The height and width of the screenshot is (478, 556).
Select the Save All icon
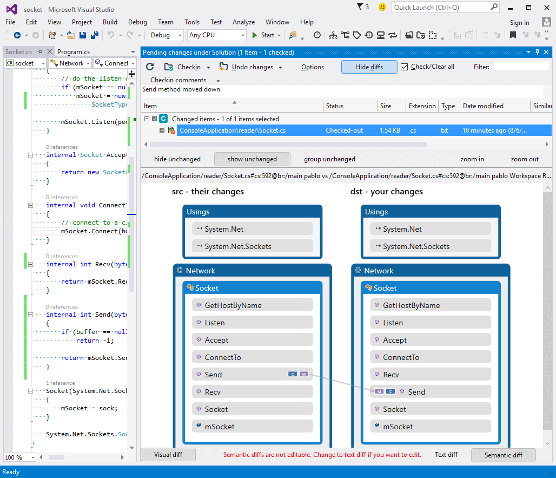pyautogui.click(x=94, y=36)
